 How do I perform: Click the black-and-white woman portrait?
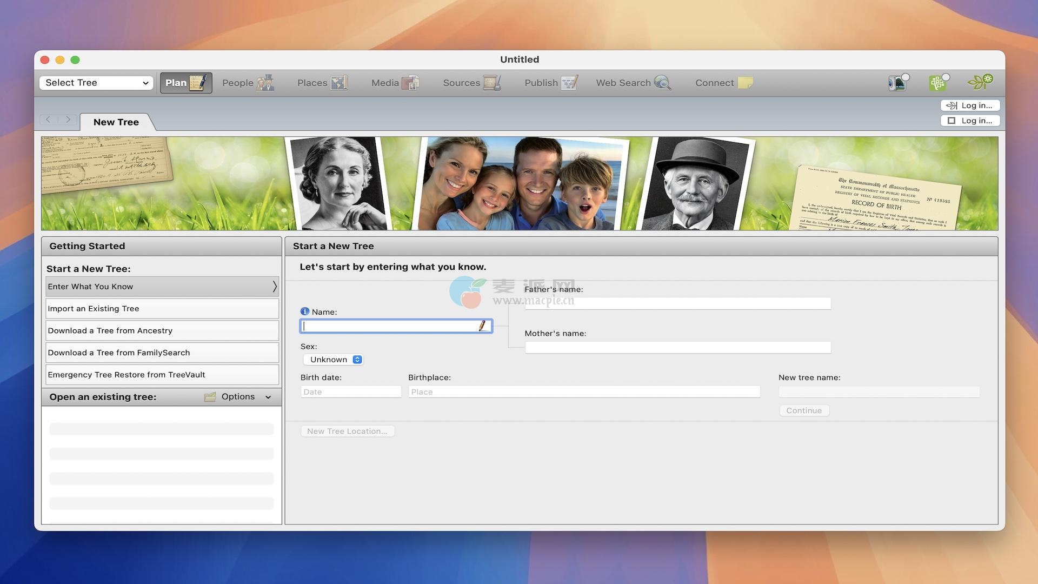pyautogui.click(x=340, y=183)
